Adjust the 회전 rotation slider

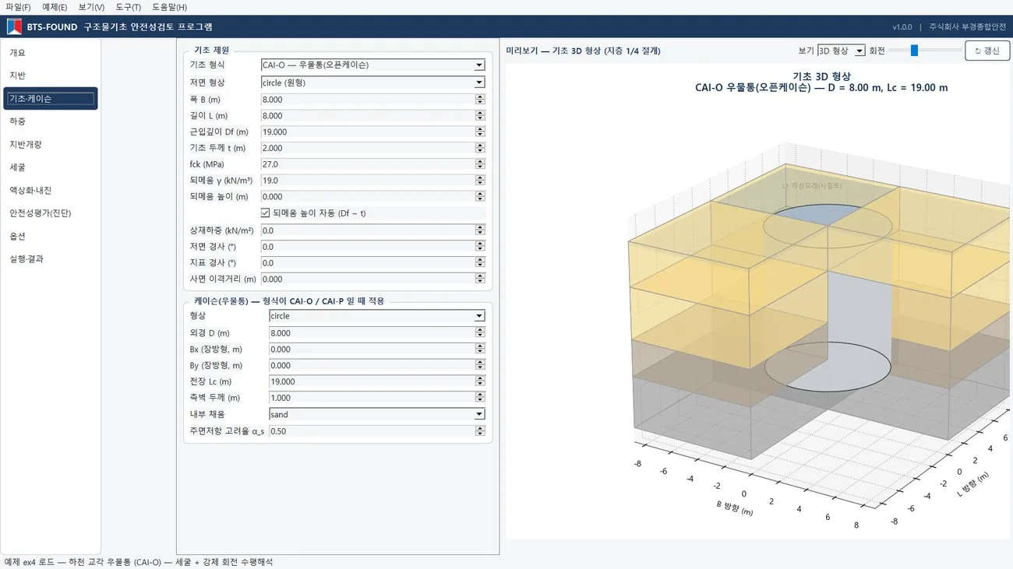pyautogui.click(x=925, y=51)
